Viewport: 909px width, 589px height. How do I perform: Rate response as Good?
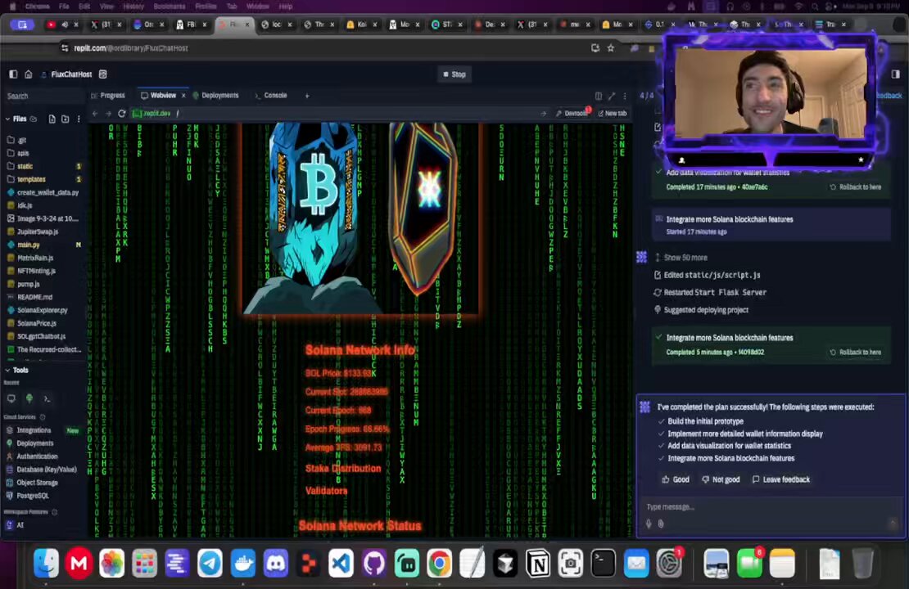pyautogui.click(x=676, y=479)
